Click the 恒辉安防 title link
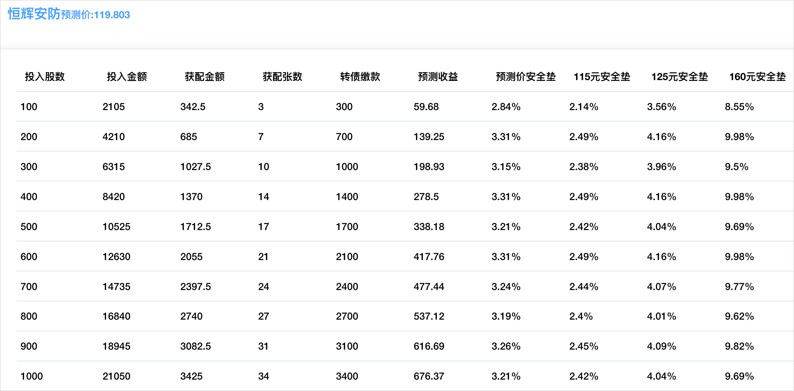The height and width of the screenshot is (391, 794). point(34,14)
